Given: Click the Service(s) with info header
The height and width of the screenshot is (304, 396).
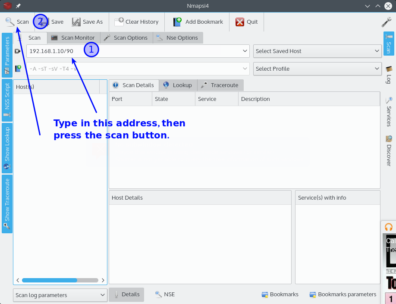Looking at the screenshot, I should [x=338, y=197].
